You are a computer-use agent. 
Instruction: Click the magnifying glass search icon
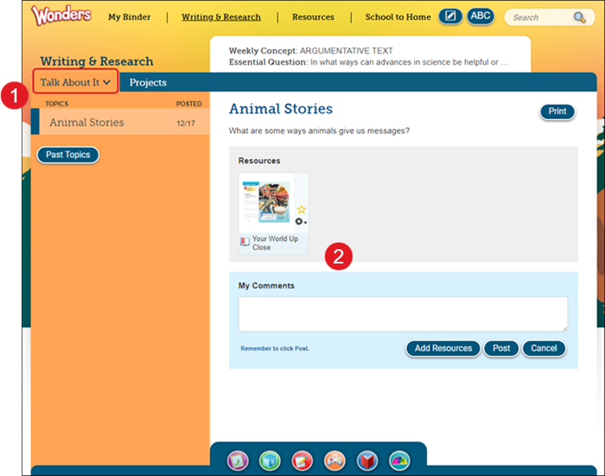click(x=579, y=17)
